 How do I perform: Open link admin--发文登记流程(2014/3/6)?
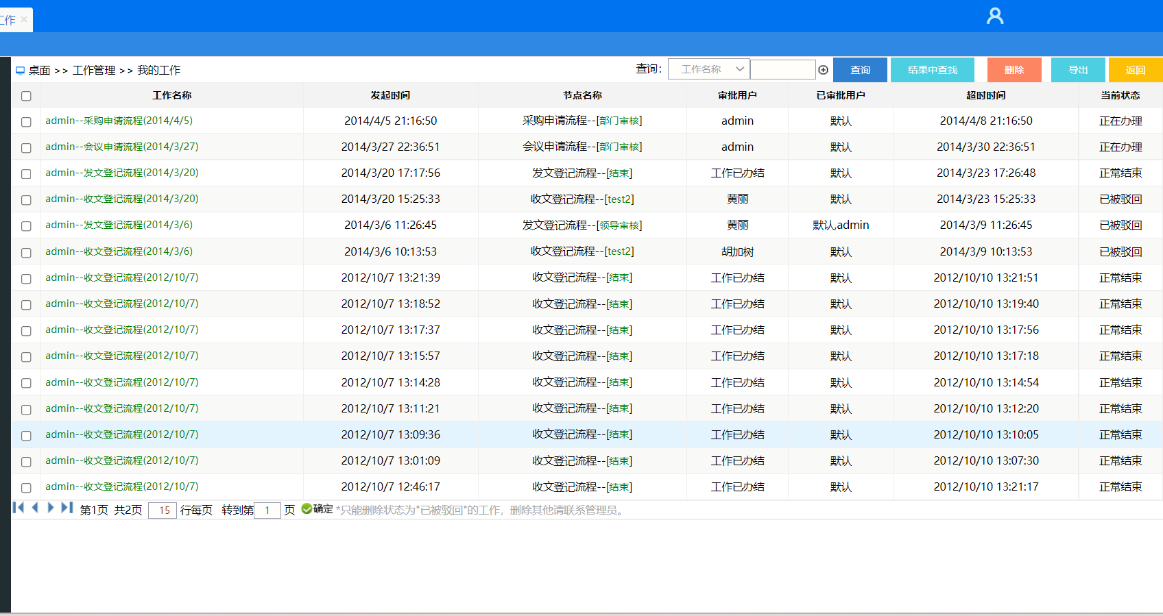click(119, 225)
